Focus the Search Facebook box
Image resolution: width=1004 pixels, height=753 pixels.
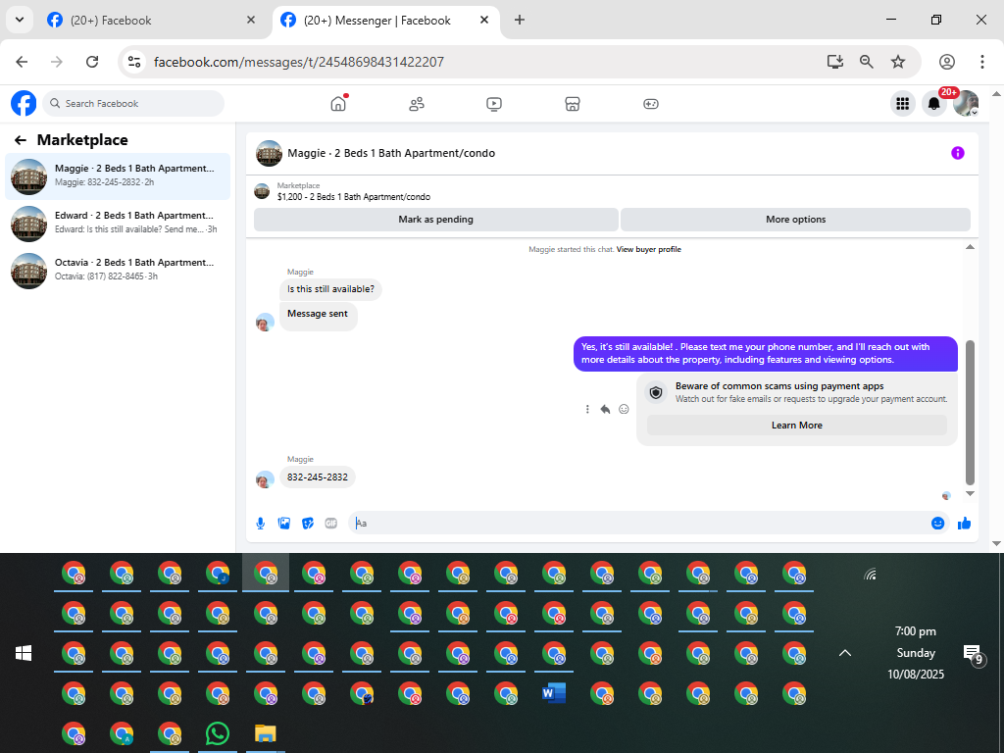pyautogui.click(x=133, y=103)
